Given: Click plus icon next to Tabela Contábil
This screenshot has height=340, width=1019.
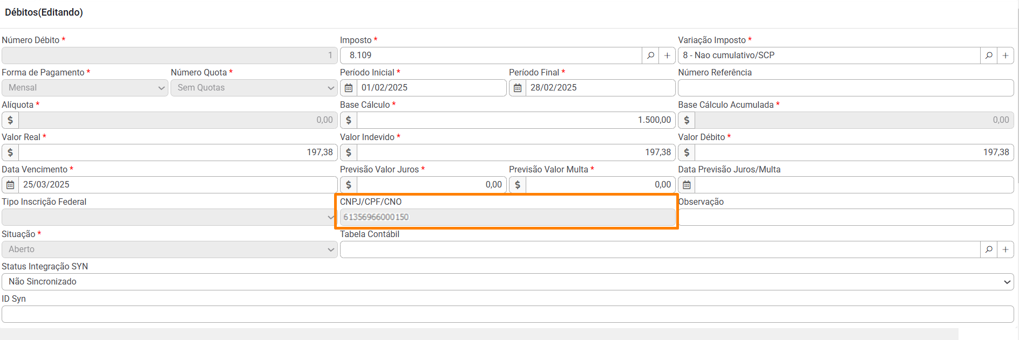Looking at the screenshot, I should tap(1006, 249).
